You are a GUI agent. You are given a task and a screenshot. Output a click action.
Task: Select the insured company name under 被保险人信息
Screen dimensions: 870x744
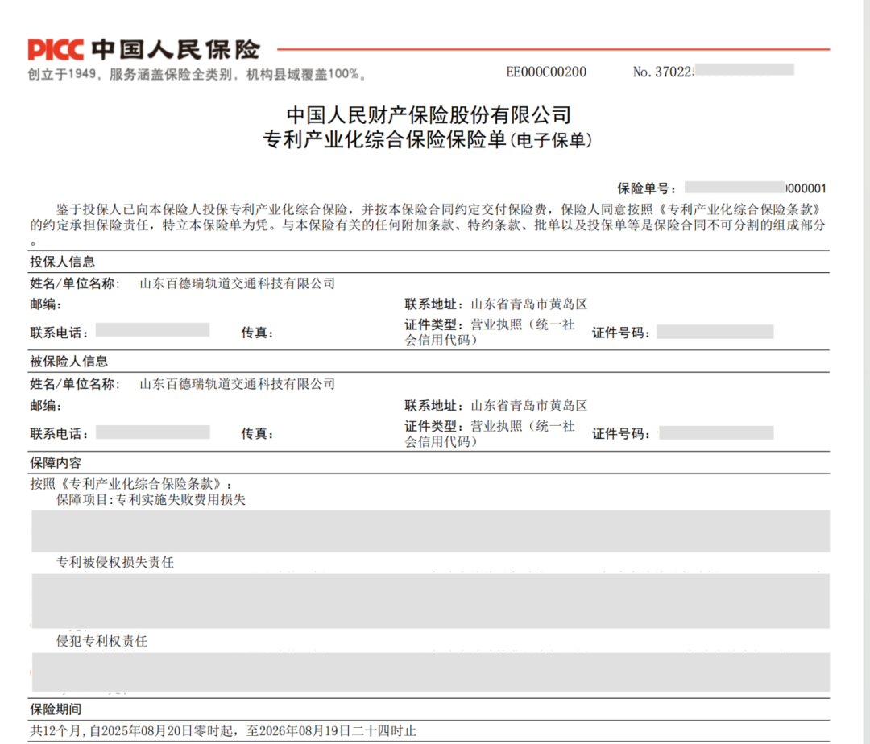click(x=238, y=383)
